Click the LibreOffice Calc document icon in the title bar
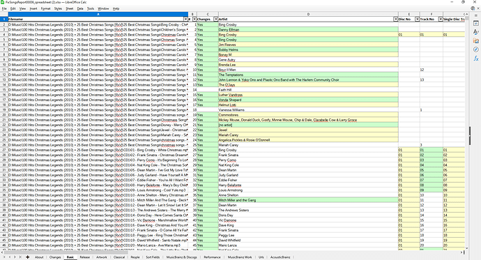Screen dimensions: 481x260 [3, 2]
